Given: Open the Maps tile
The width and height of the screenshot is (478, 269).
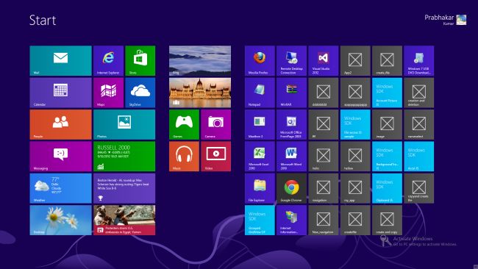Looking at the screenshot, I should point(109,93).
